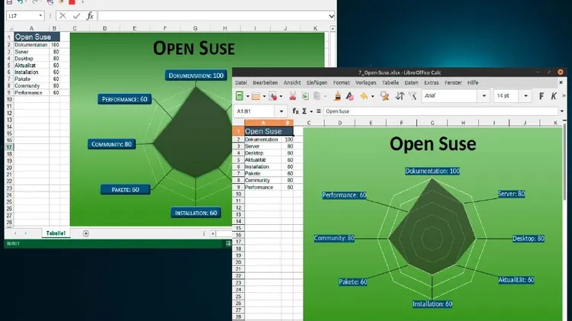
Task: Click the fx function wizard in LibreOffice
Action: (296, 111)
